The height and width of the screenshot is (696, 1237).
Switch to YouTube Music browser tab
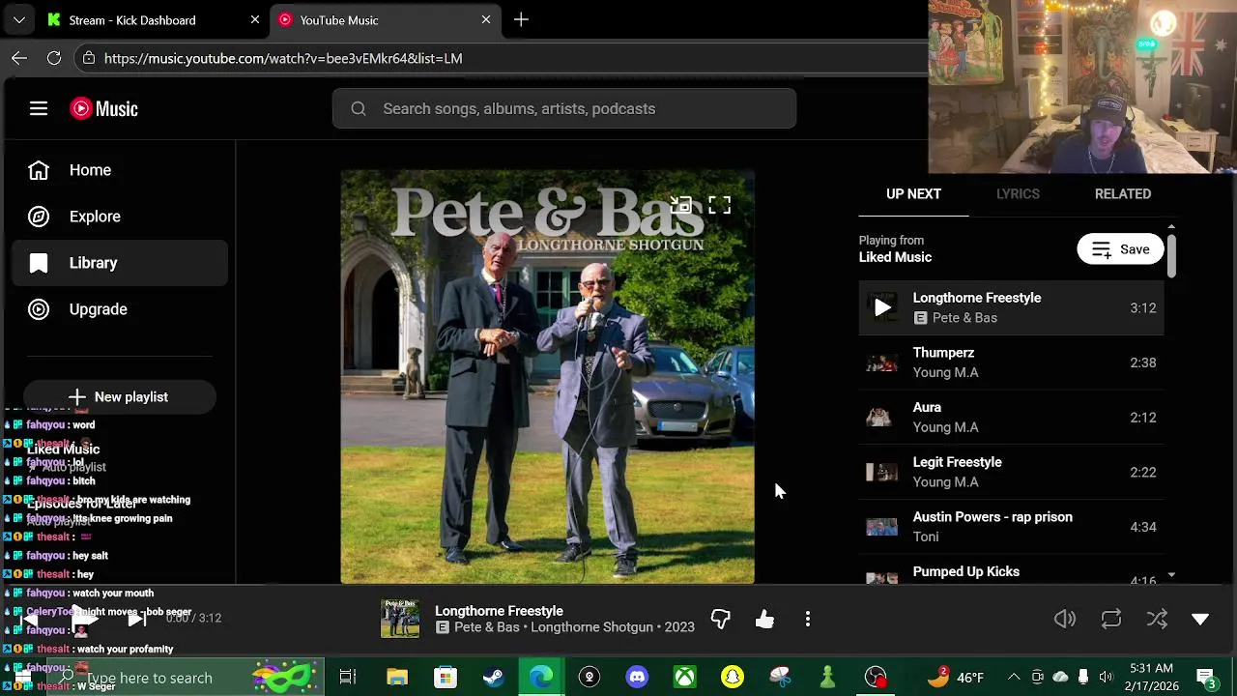tap(386, 19)
